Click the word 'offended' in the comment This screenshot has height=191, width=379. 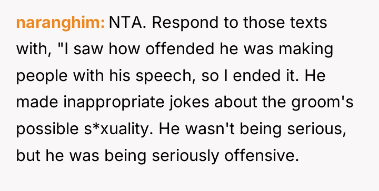pos(180,49)
